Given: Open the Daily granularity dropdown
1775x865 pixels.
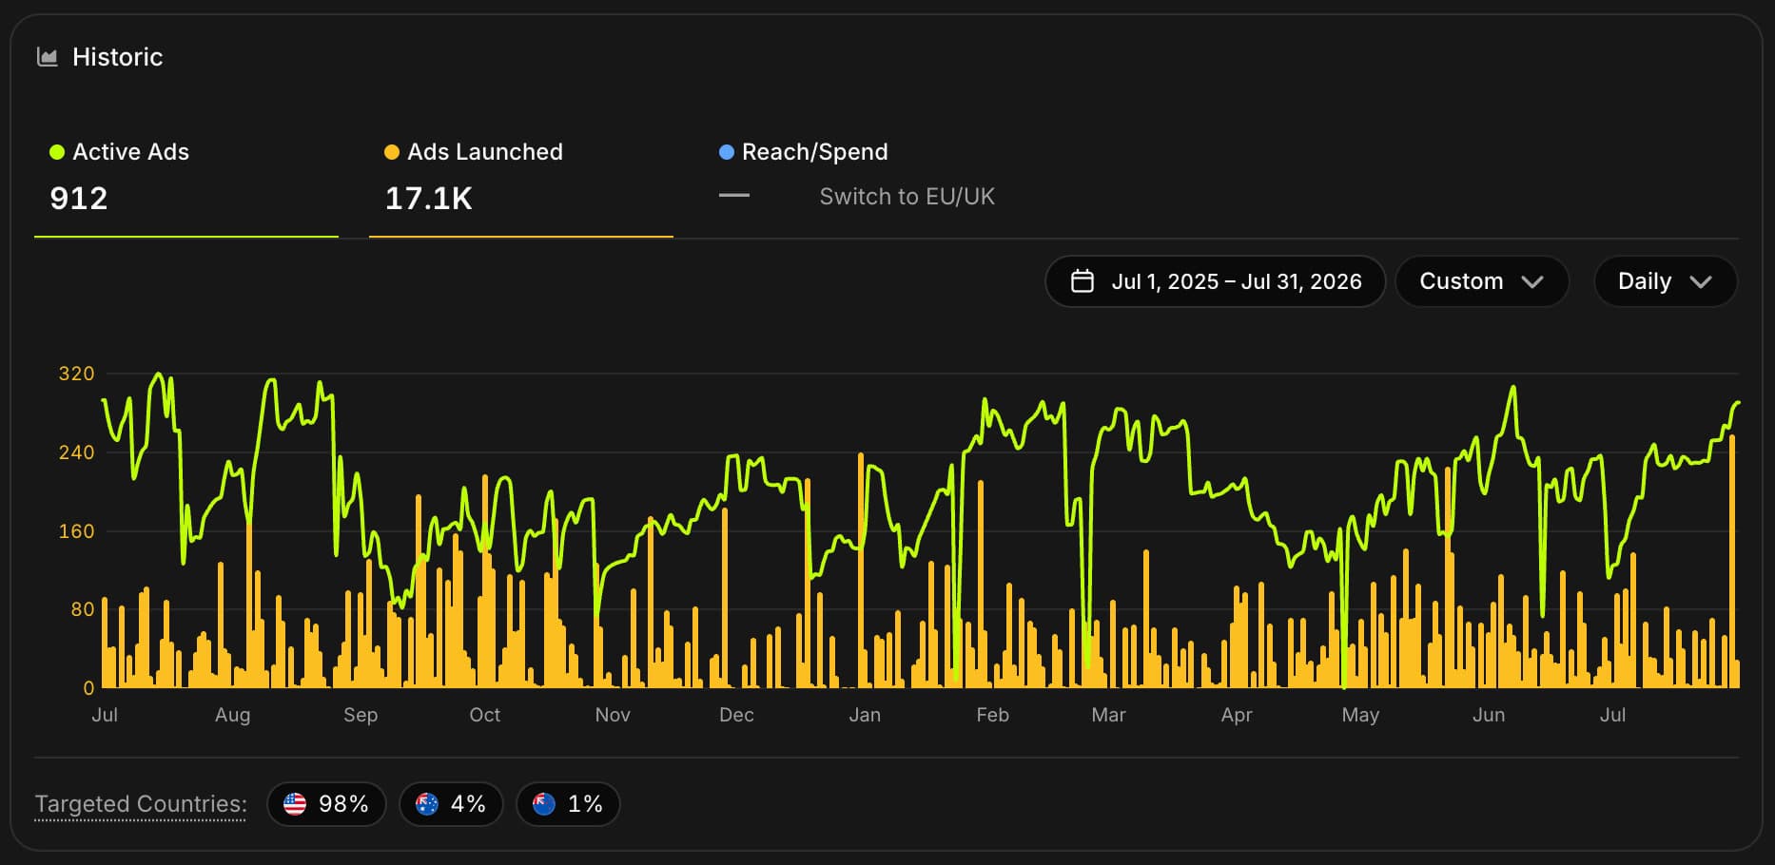Looking at the screenshot, I should 1666,281.
